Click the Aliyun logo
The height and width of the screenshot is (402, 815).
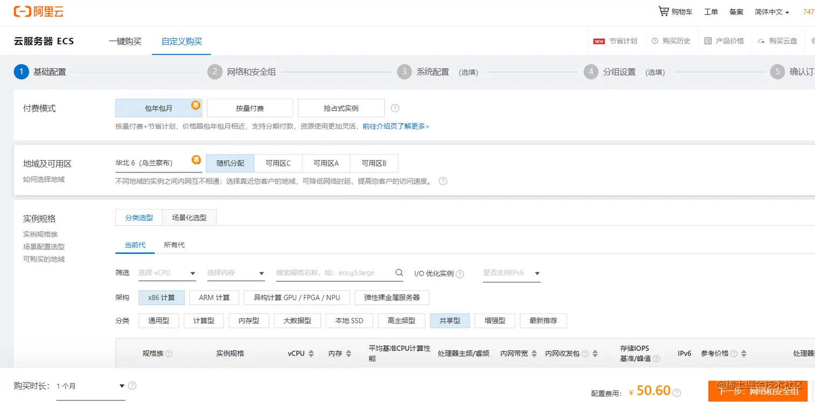click(39, 11)
